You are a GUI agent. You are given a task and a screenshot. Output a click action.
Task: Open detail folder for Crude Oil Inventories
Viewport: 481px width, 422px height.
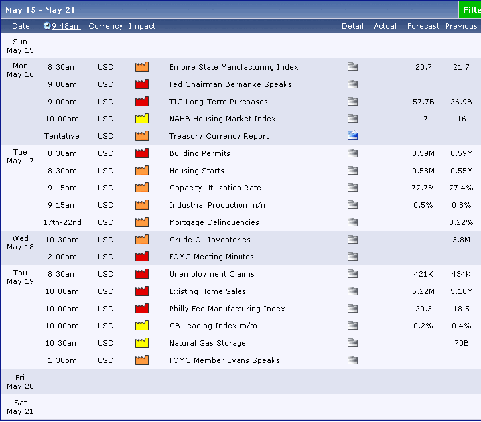pyautogui.click(x=352, y=240)
